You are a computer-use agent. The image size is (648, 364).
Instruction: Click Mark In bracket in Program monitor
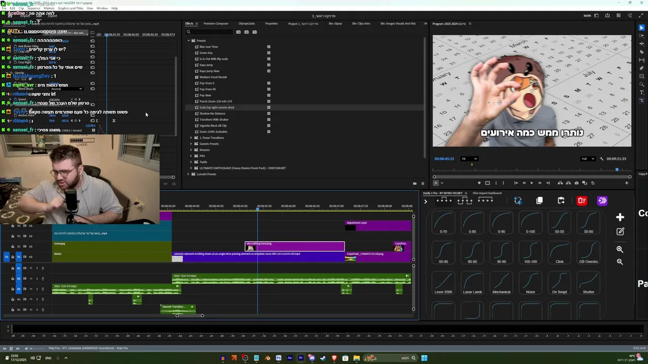point(496,183)
